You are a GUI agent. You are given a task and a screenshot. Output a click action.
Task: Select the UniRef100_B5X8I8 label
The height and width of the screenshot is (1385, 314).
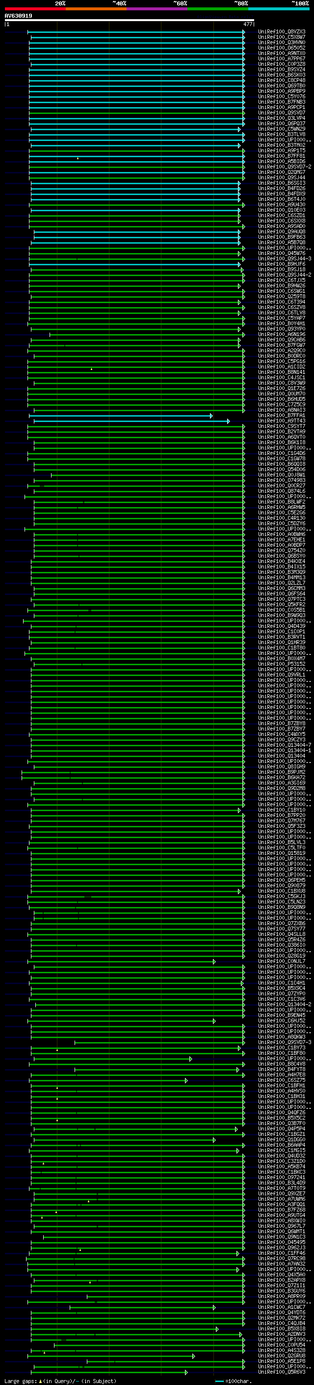click(x=281, y=1328)
